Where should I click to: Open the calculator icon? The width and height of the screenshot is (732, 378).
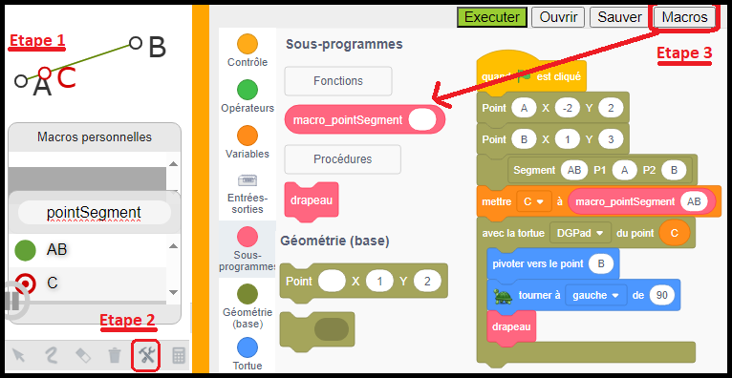click(x=179, y=357)
